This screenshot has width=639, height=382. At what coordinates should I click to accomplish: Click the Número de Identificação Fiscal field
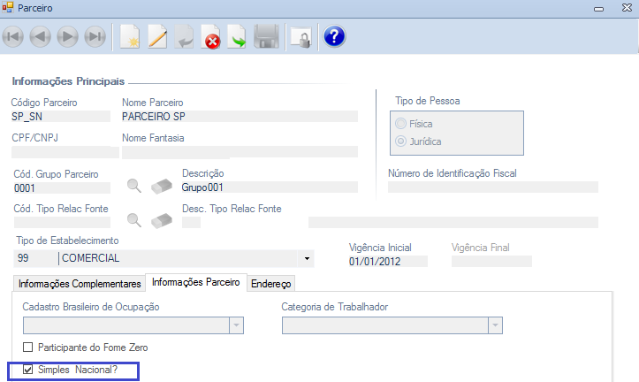493,187
